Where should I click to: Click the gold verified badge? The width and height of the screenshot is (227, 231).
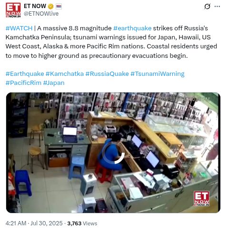[51, 7]
